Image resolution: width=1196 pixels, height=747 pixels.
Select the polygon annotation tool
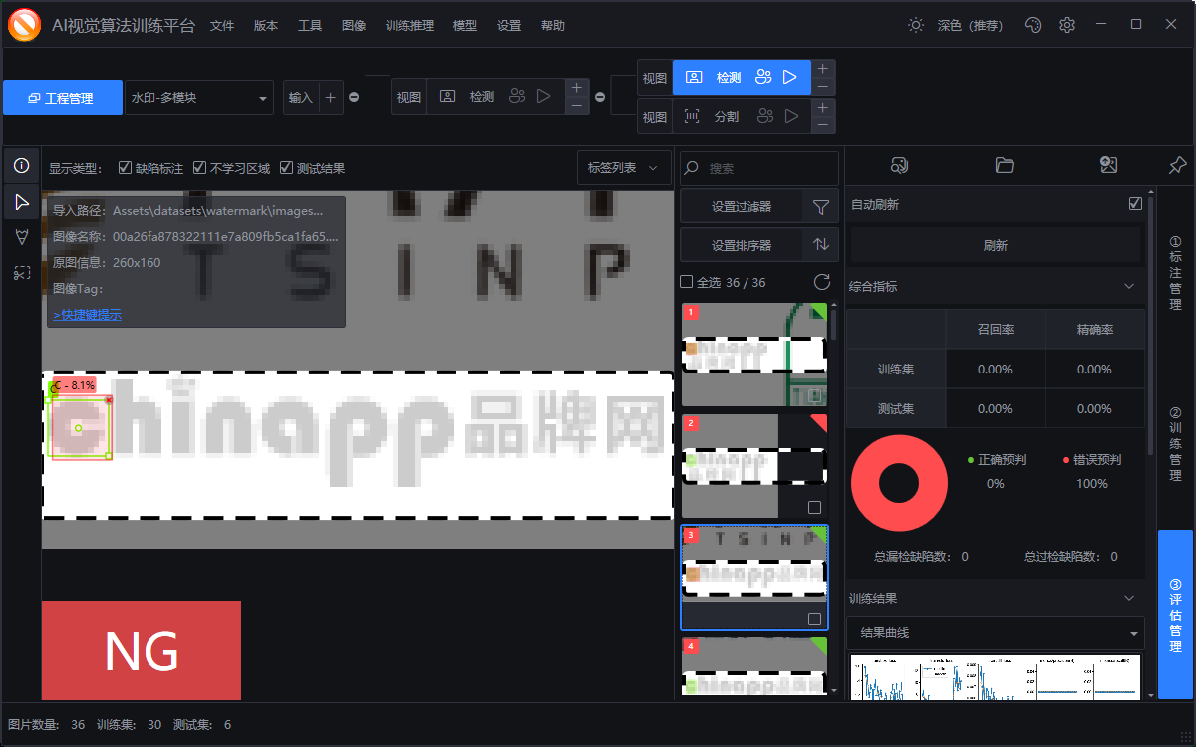tap(21, 237)
